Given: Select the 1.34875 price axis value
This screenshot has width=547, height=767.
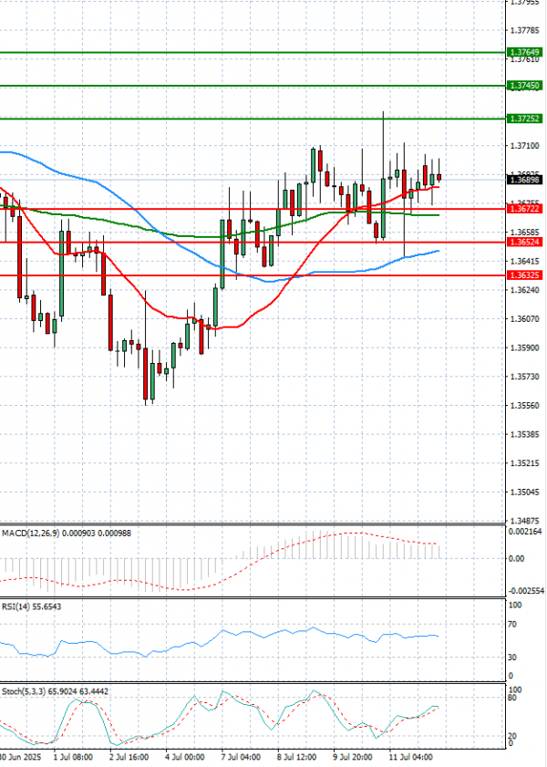Looking at the screenshot, I should [x=524, y=521].
